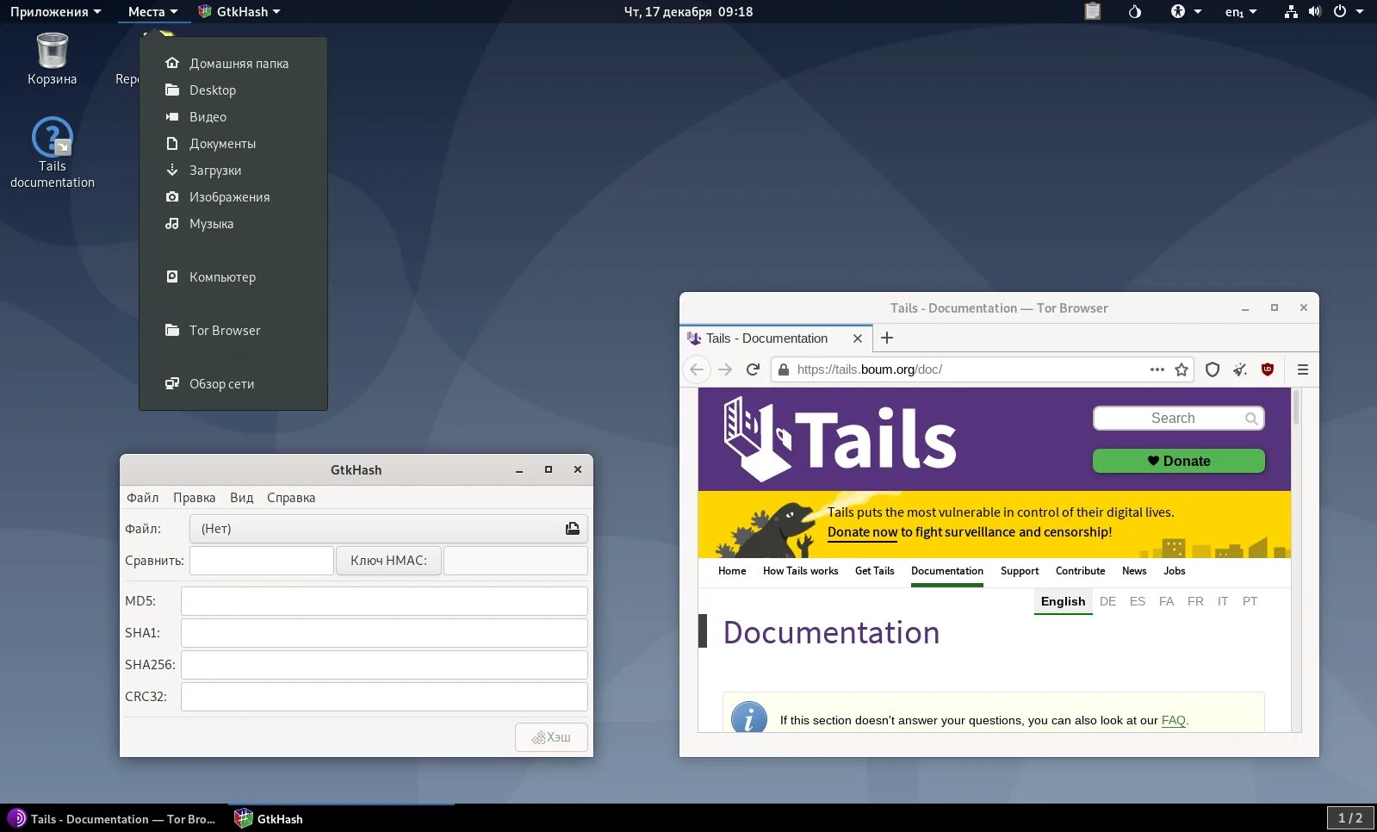The height and width of the screenshot is (832, 1377).
Task: Open Документы from Places menu
Action: 233,143
